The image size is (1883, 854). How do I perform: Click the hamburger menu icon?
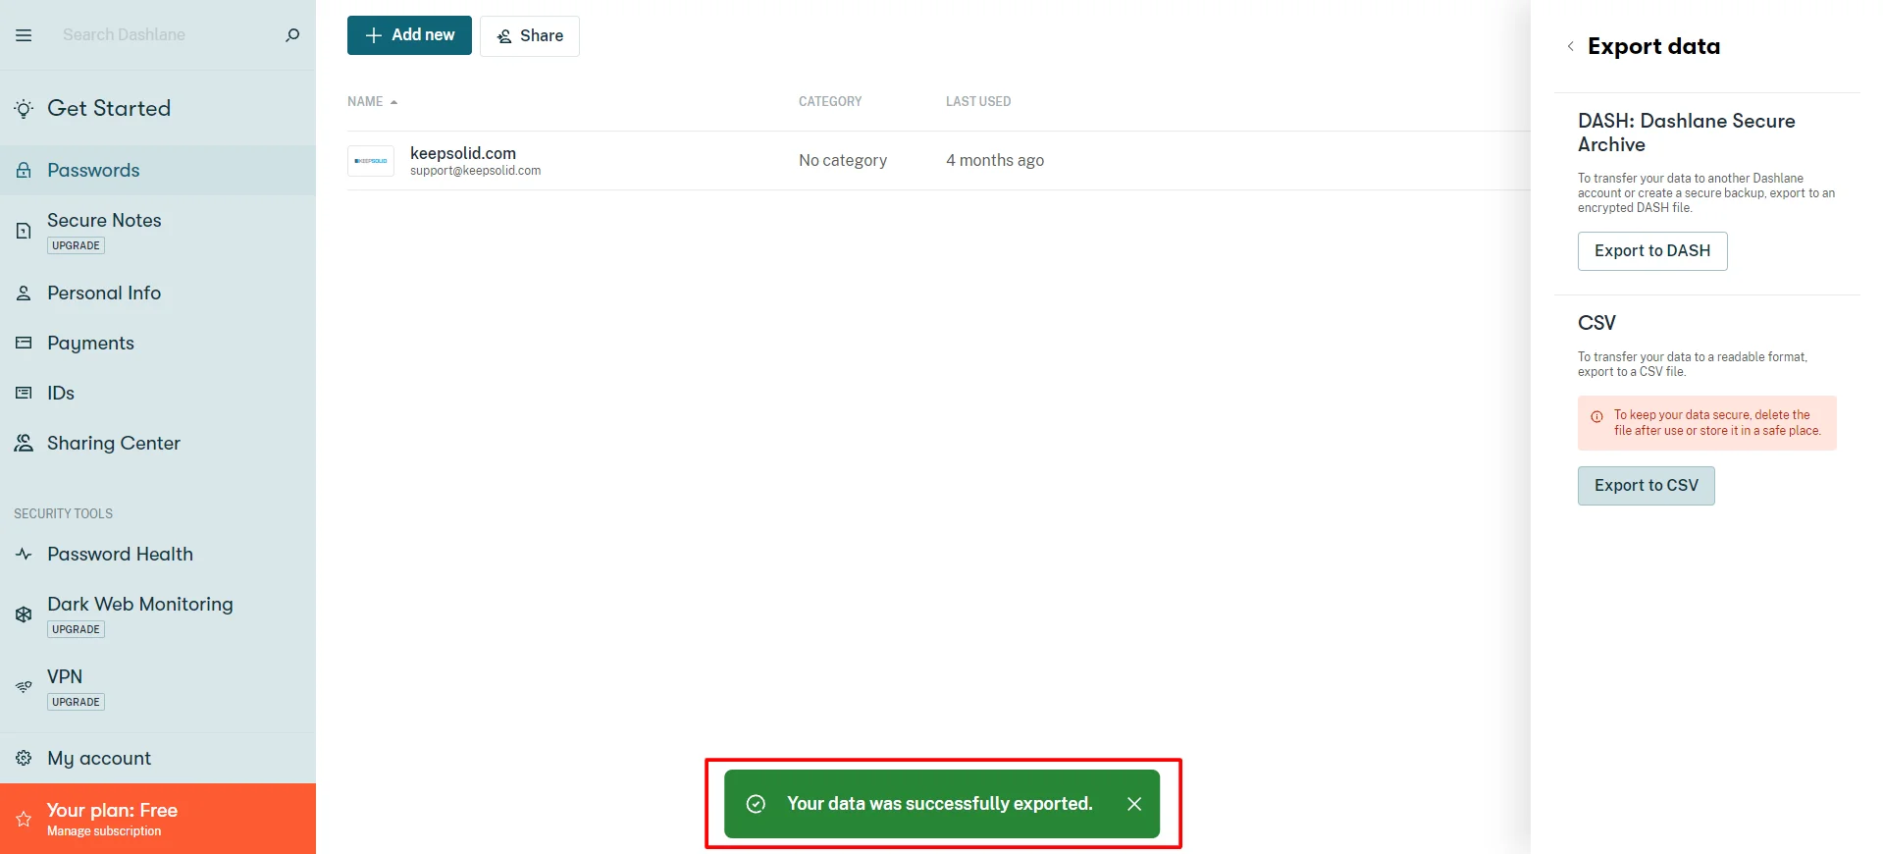[24, 35]
